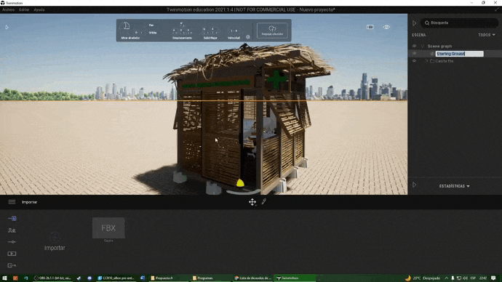This screenshot has height=282, width=502.
Task: Click the Starting Ground landscape type icon
Action: coord(432,54)
